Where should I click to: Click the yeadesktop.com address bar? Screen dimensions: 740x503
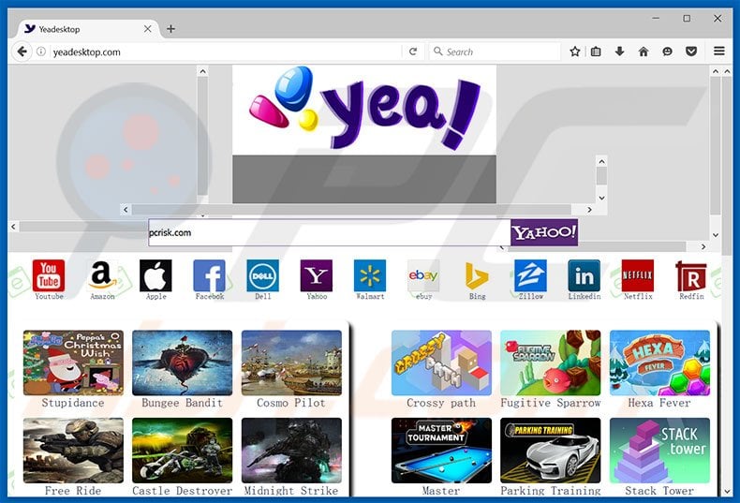[x=227, y=52]
